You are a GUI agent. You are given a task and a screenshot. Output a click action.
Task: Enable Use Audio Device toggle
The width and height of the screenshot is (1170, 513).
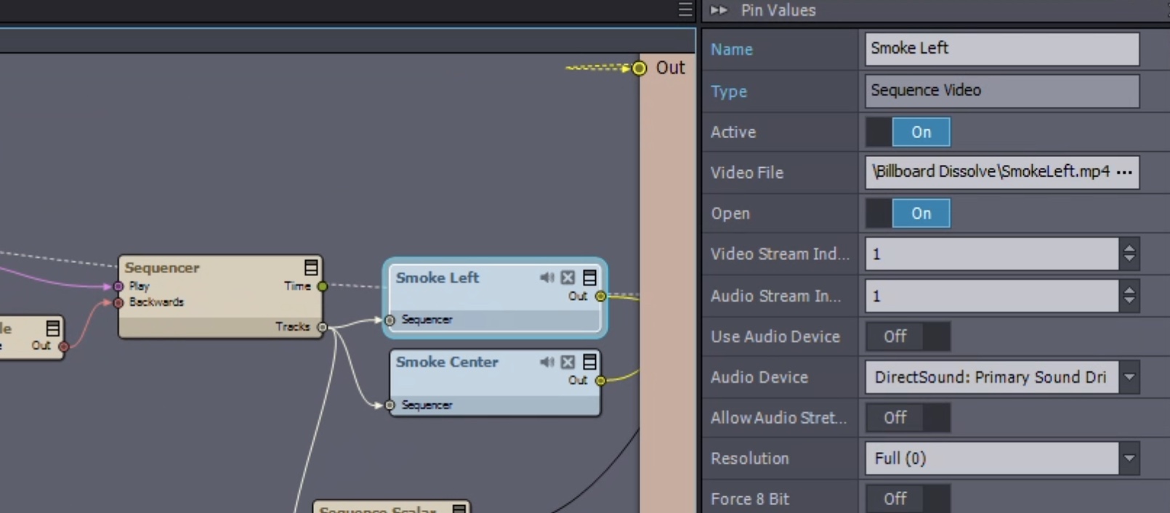(x=908, y=336)
